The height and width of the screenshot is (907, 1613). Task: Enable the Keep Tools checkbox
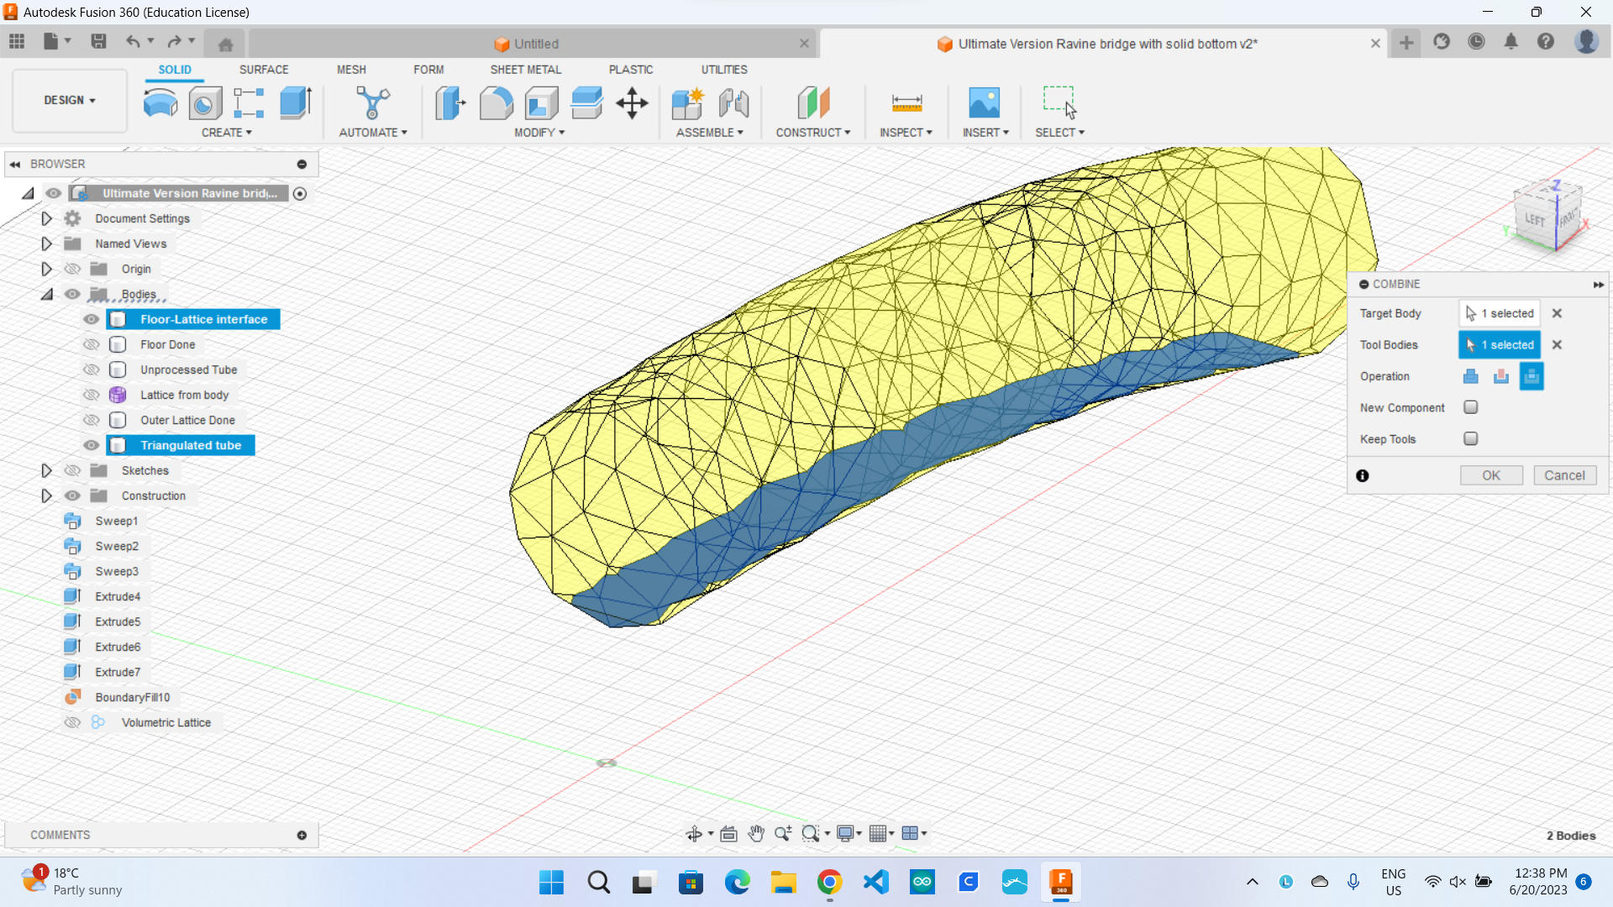[x=1470, y=438]
